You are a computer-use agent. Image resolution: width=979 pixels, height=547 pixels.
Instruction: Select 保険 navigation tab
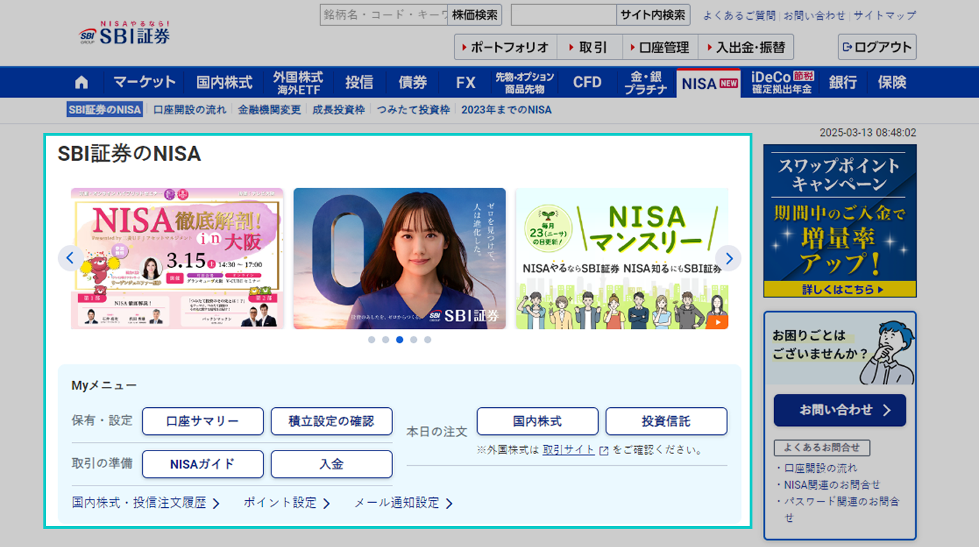click(x=892, y=83)
